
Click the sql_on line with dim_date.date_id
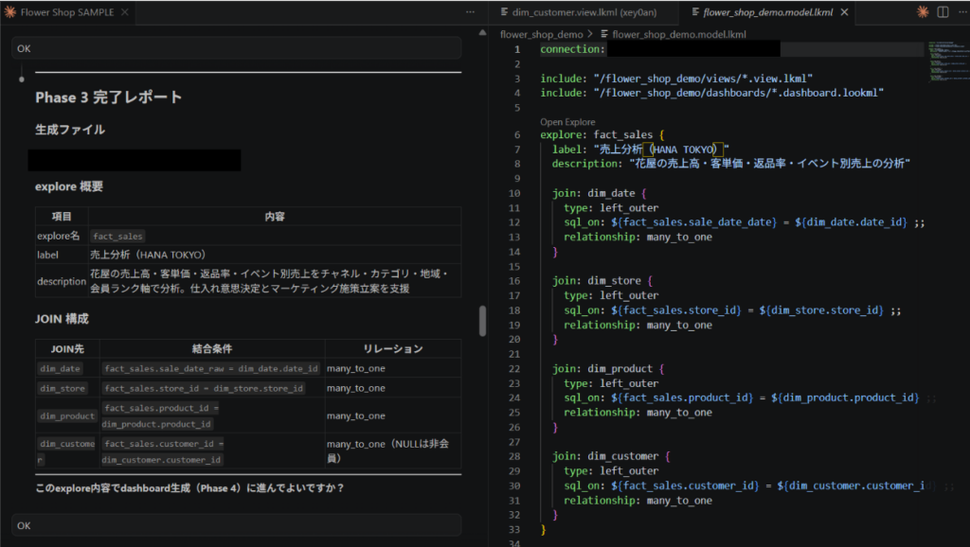(745, 221)
